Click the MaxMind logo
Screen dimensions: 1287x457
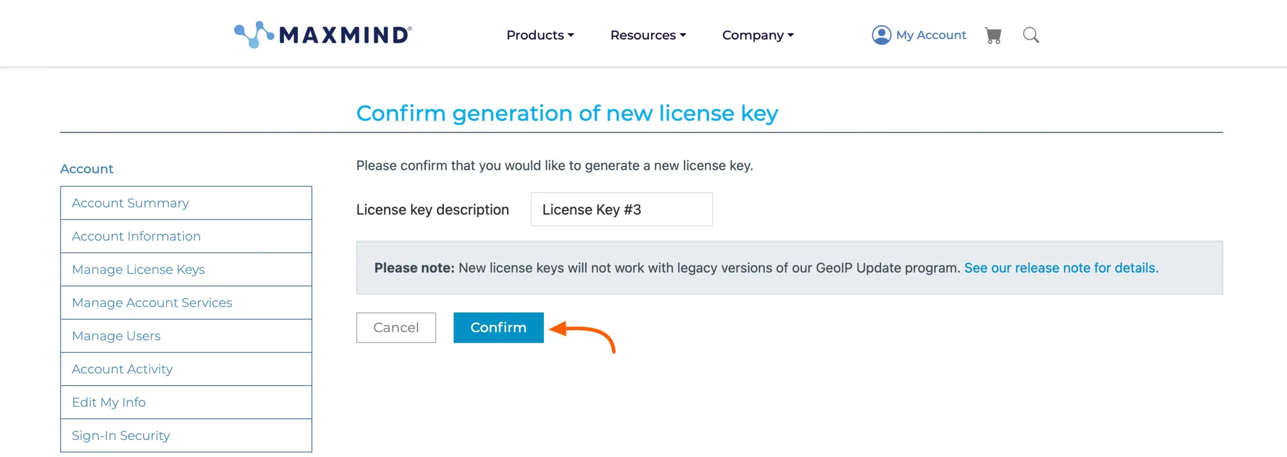(322, 34)
